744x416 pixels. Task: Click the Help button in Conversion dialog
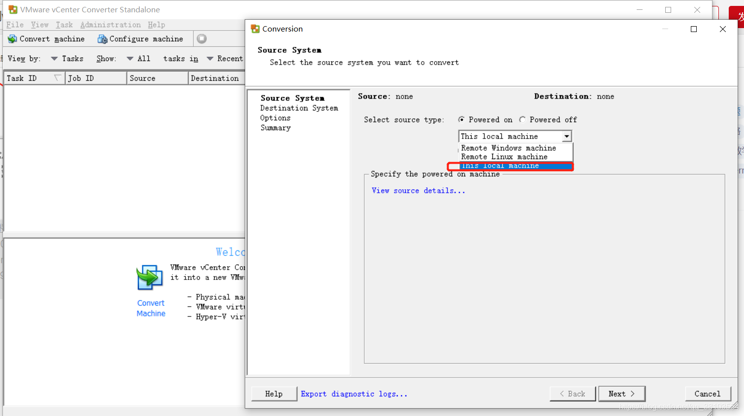(274, 394)
